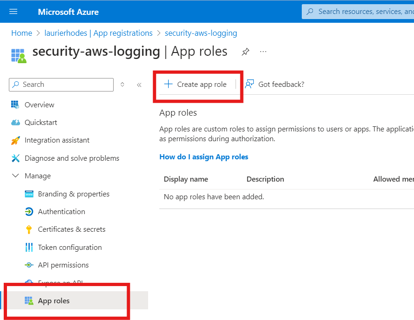Open the hamburger portal menu

click(13, 12)
